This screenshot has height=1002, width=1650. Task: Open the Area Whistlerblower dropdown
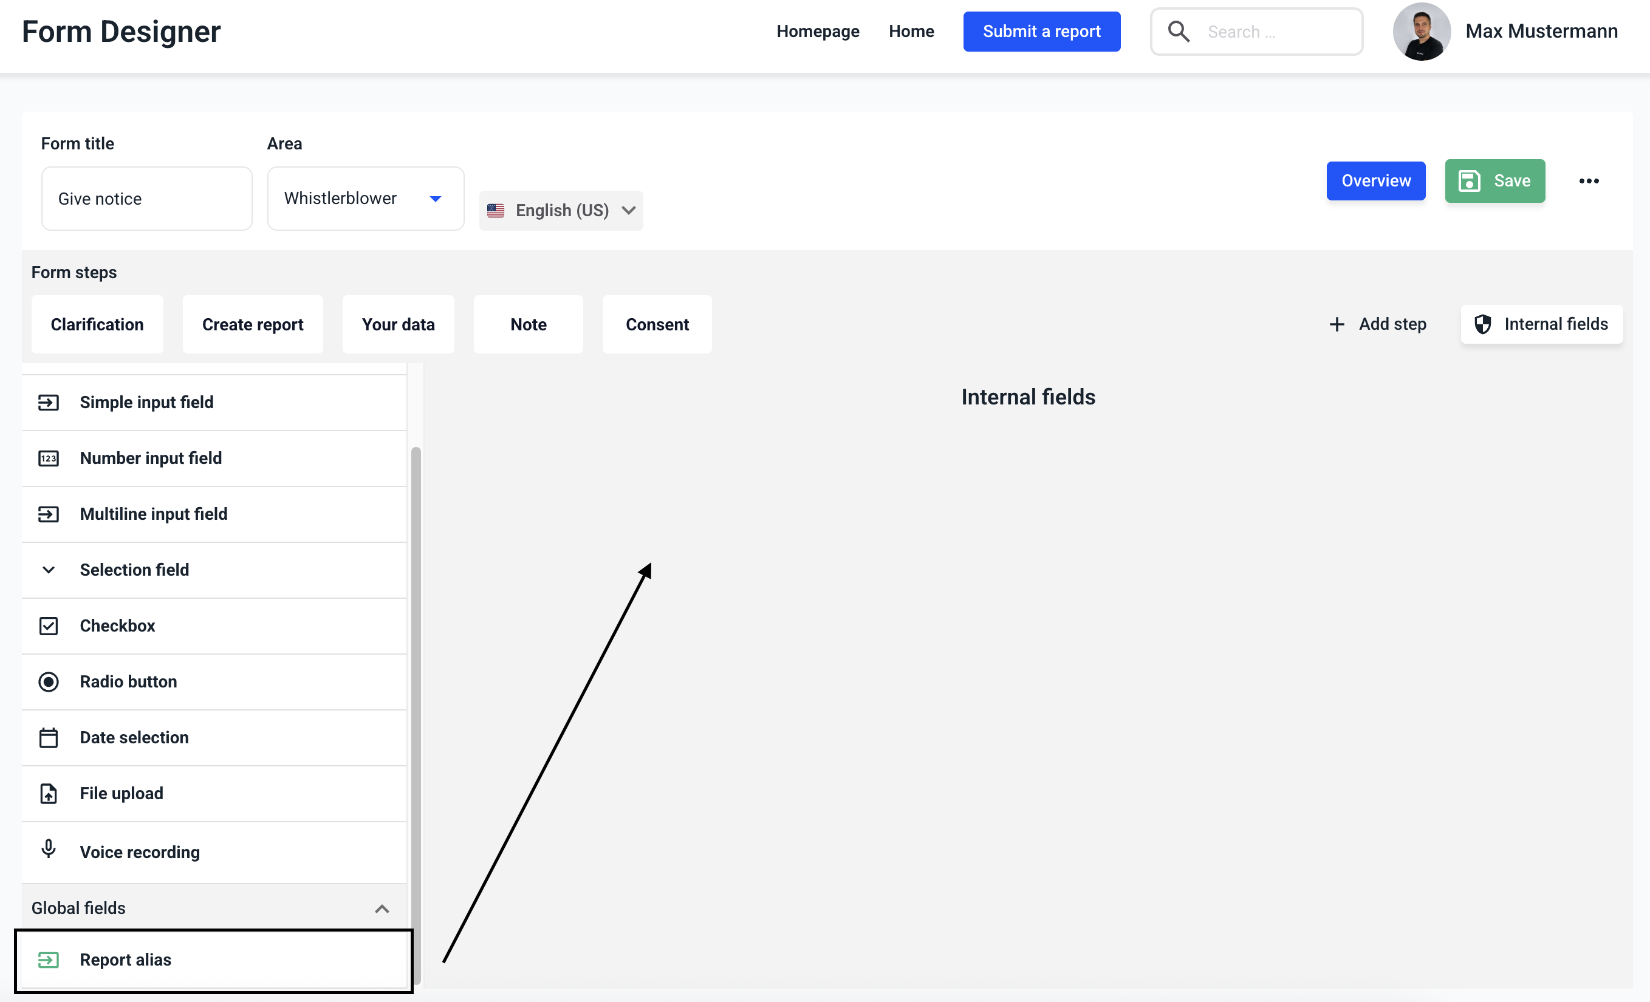[365, 199]
